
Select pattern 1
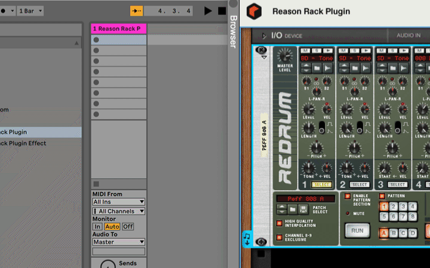[x=384, y=207]
